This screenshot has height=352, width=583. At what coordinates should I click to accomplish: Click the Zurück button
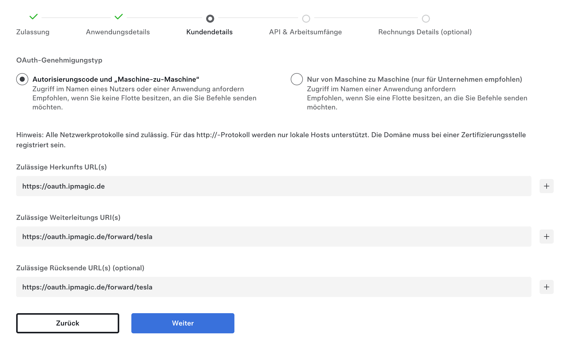pos(68,323)
